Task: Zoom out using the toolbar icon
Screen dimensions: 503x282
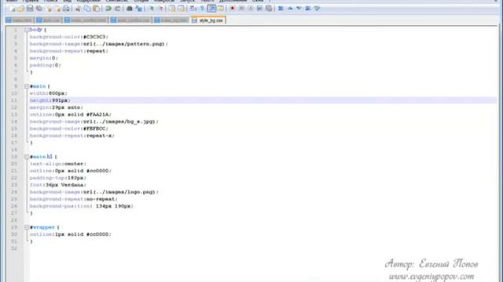Action: 160,9
